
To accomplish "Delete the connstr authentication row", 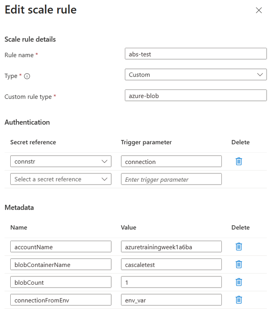I will click(x=239, y=161).
